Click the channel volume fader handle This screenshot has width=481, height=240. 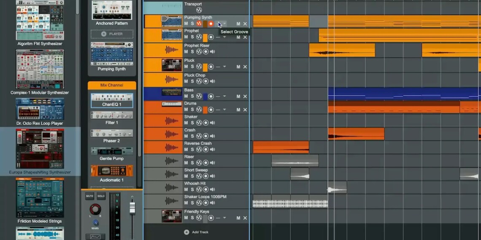point(132,207)
